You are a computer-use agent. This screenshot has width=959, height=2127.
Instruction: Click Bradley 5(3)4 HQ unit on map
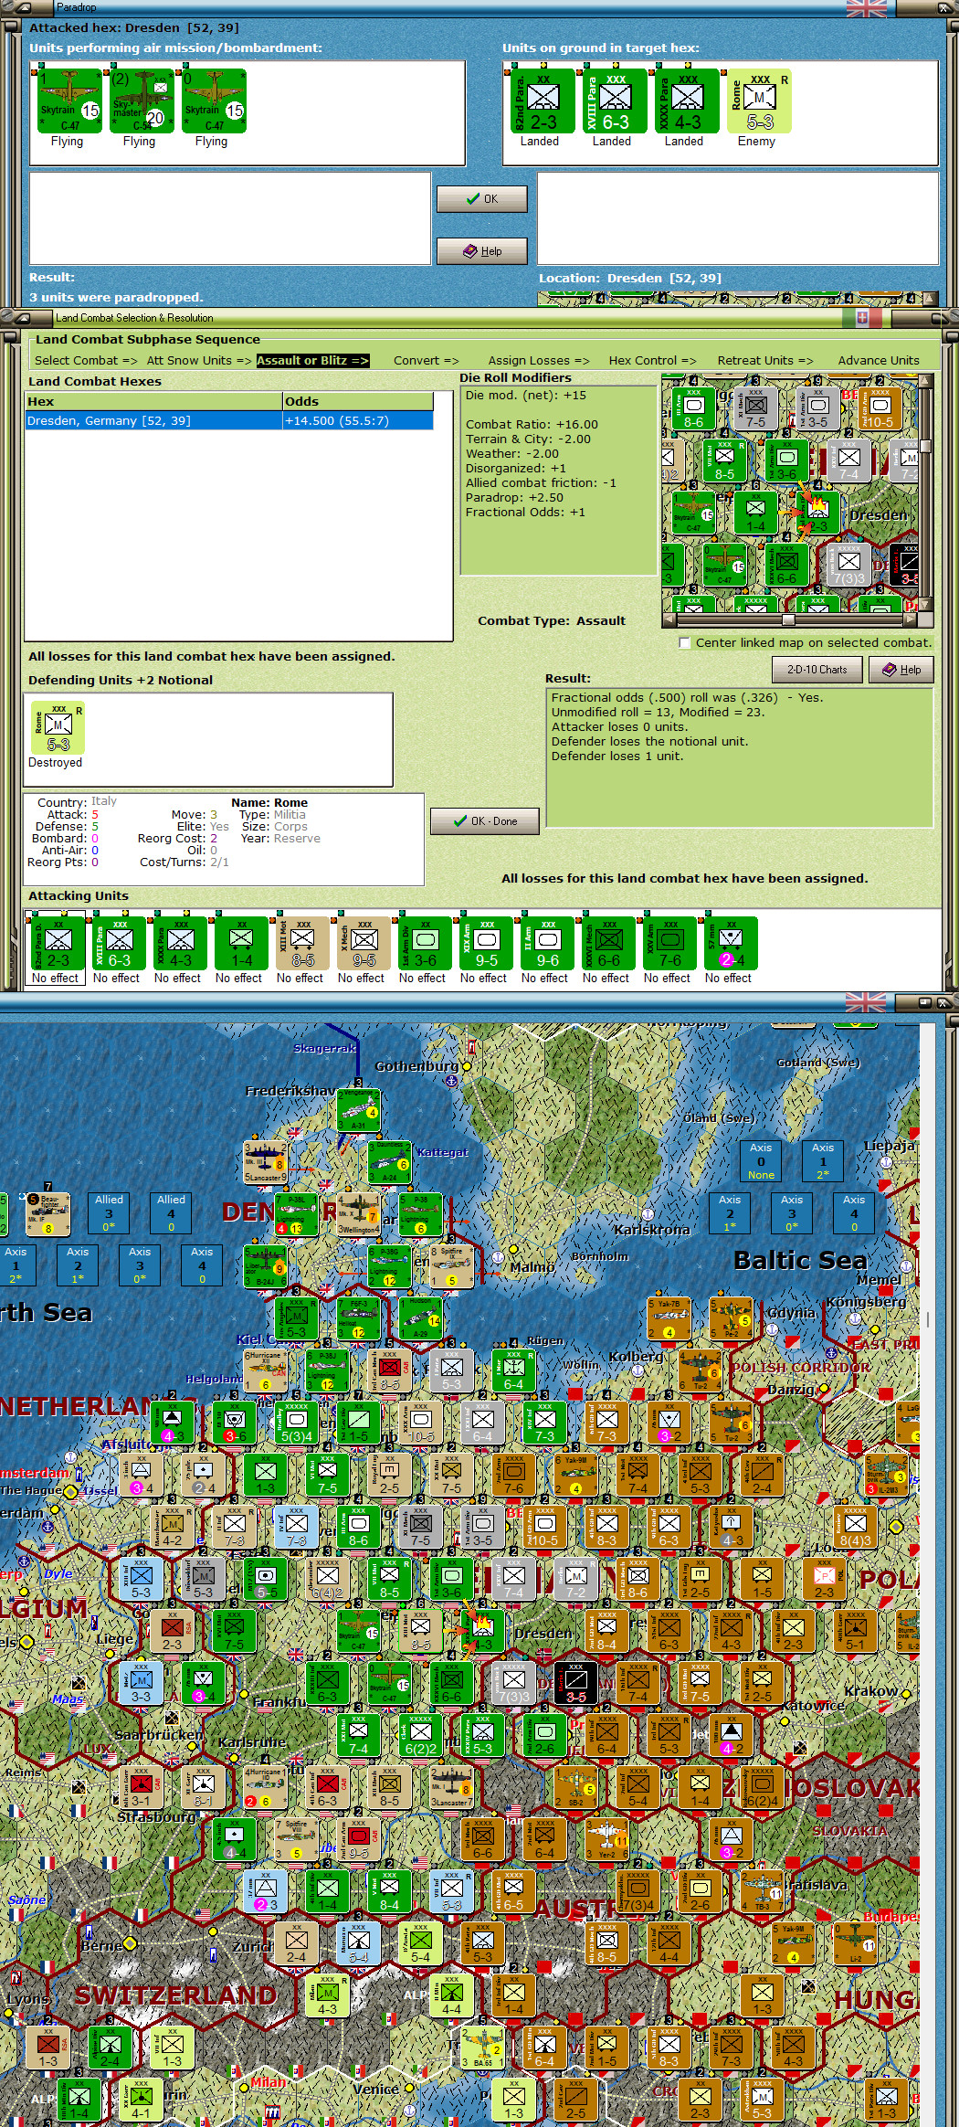(296, 1423)
